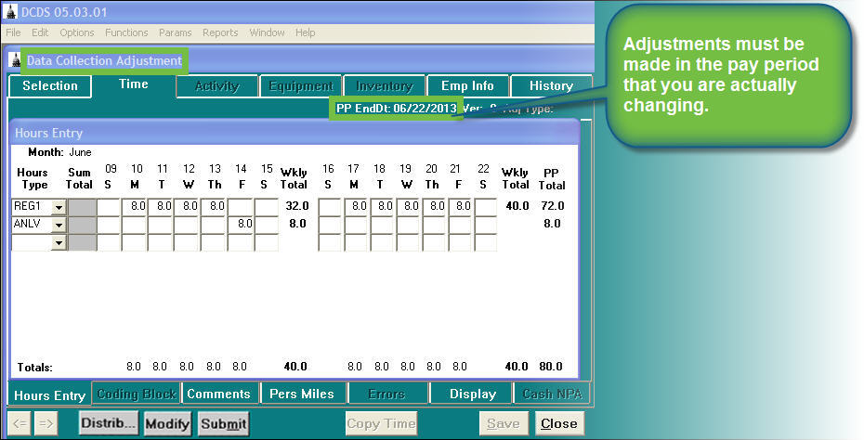This screenshot has width=864, height=440.
Task: Click the next record arrow button
Action: [46, 423]
